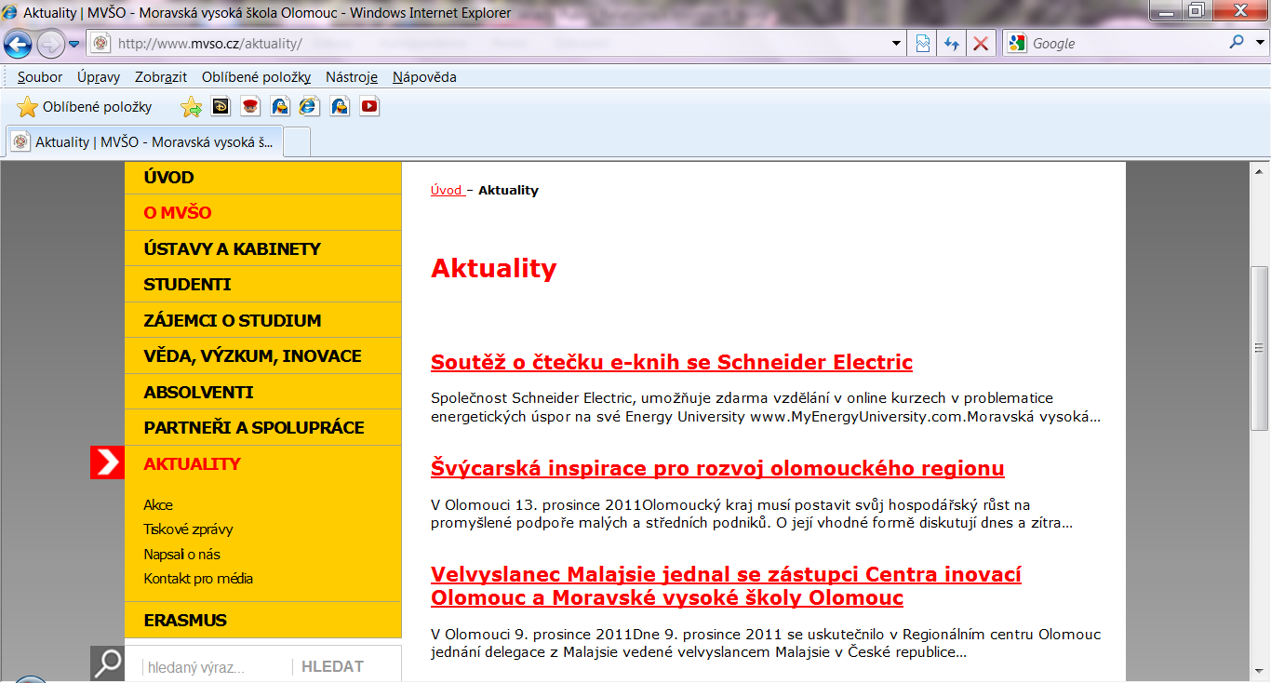1271x683 pixels.
Task: Open the Kontakt pro média submenu link
Action: pos(198,578)
